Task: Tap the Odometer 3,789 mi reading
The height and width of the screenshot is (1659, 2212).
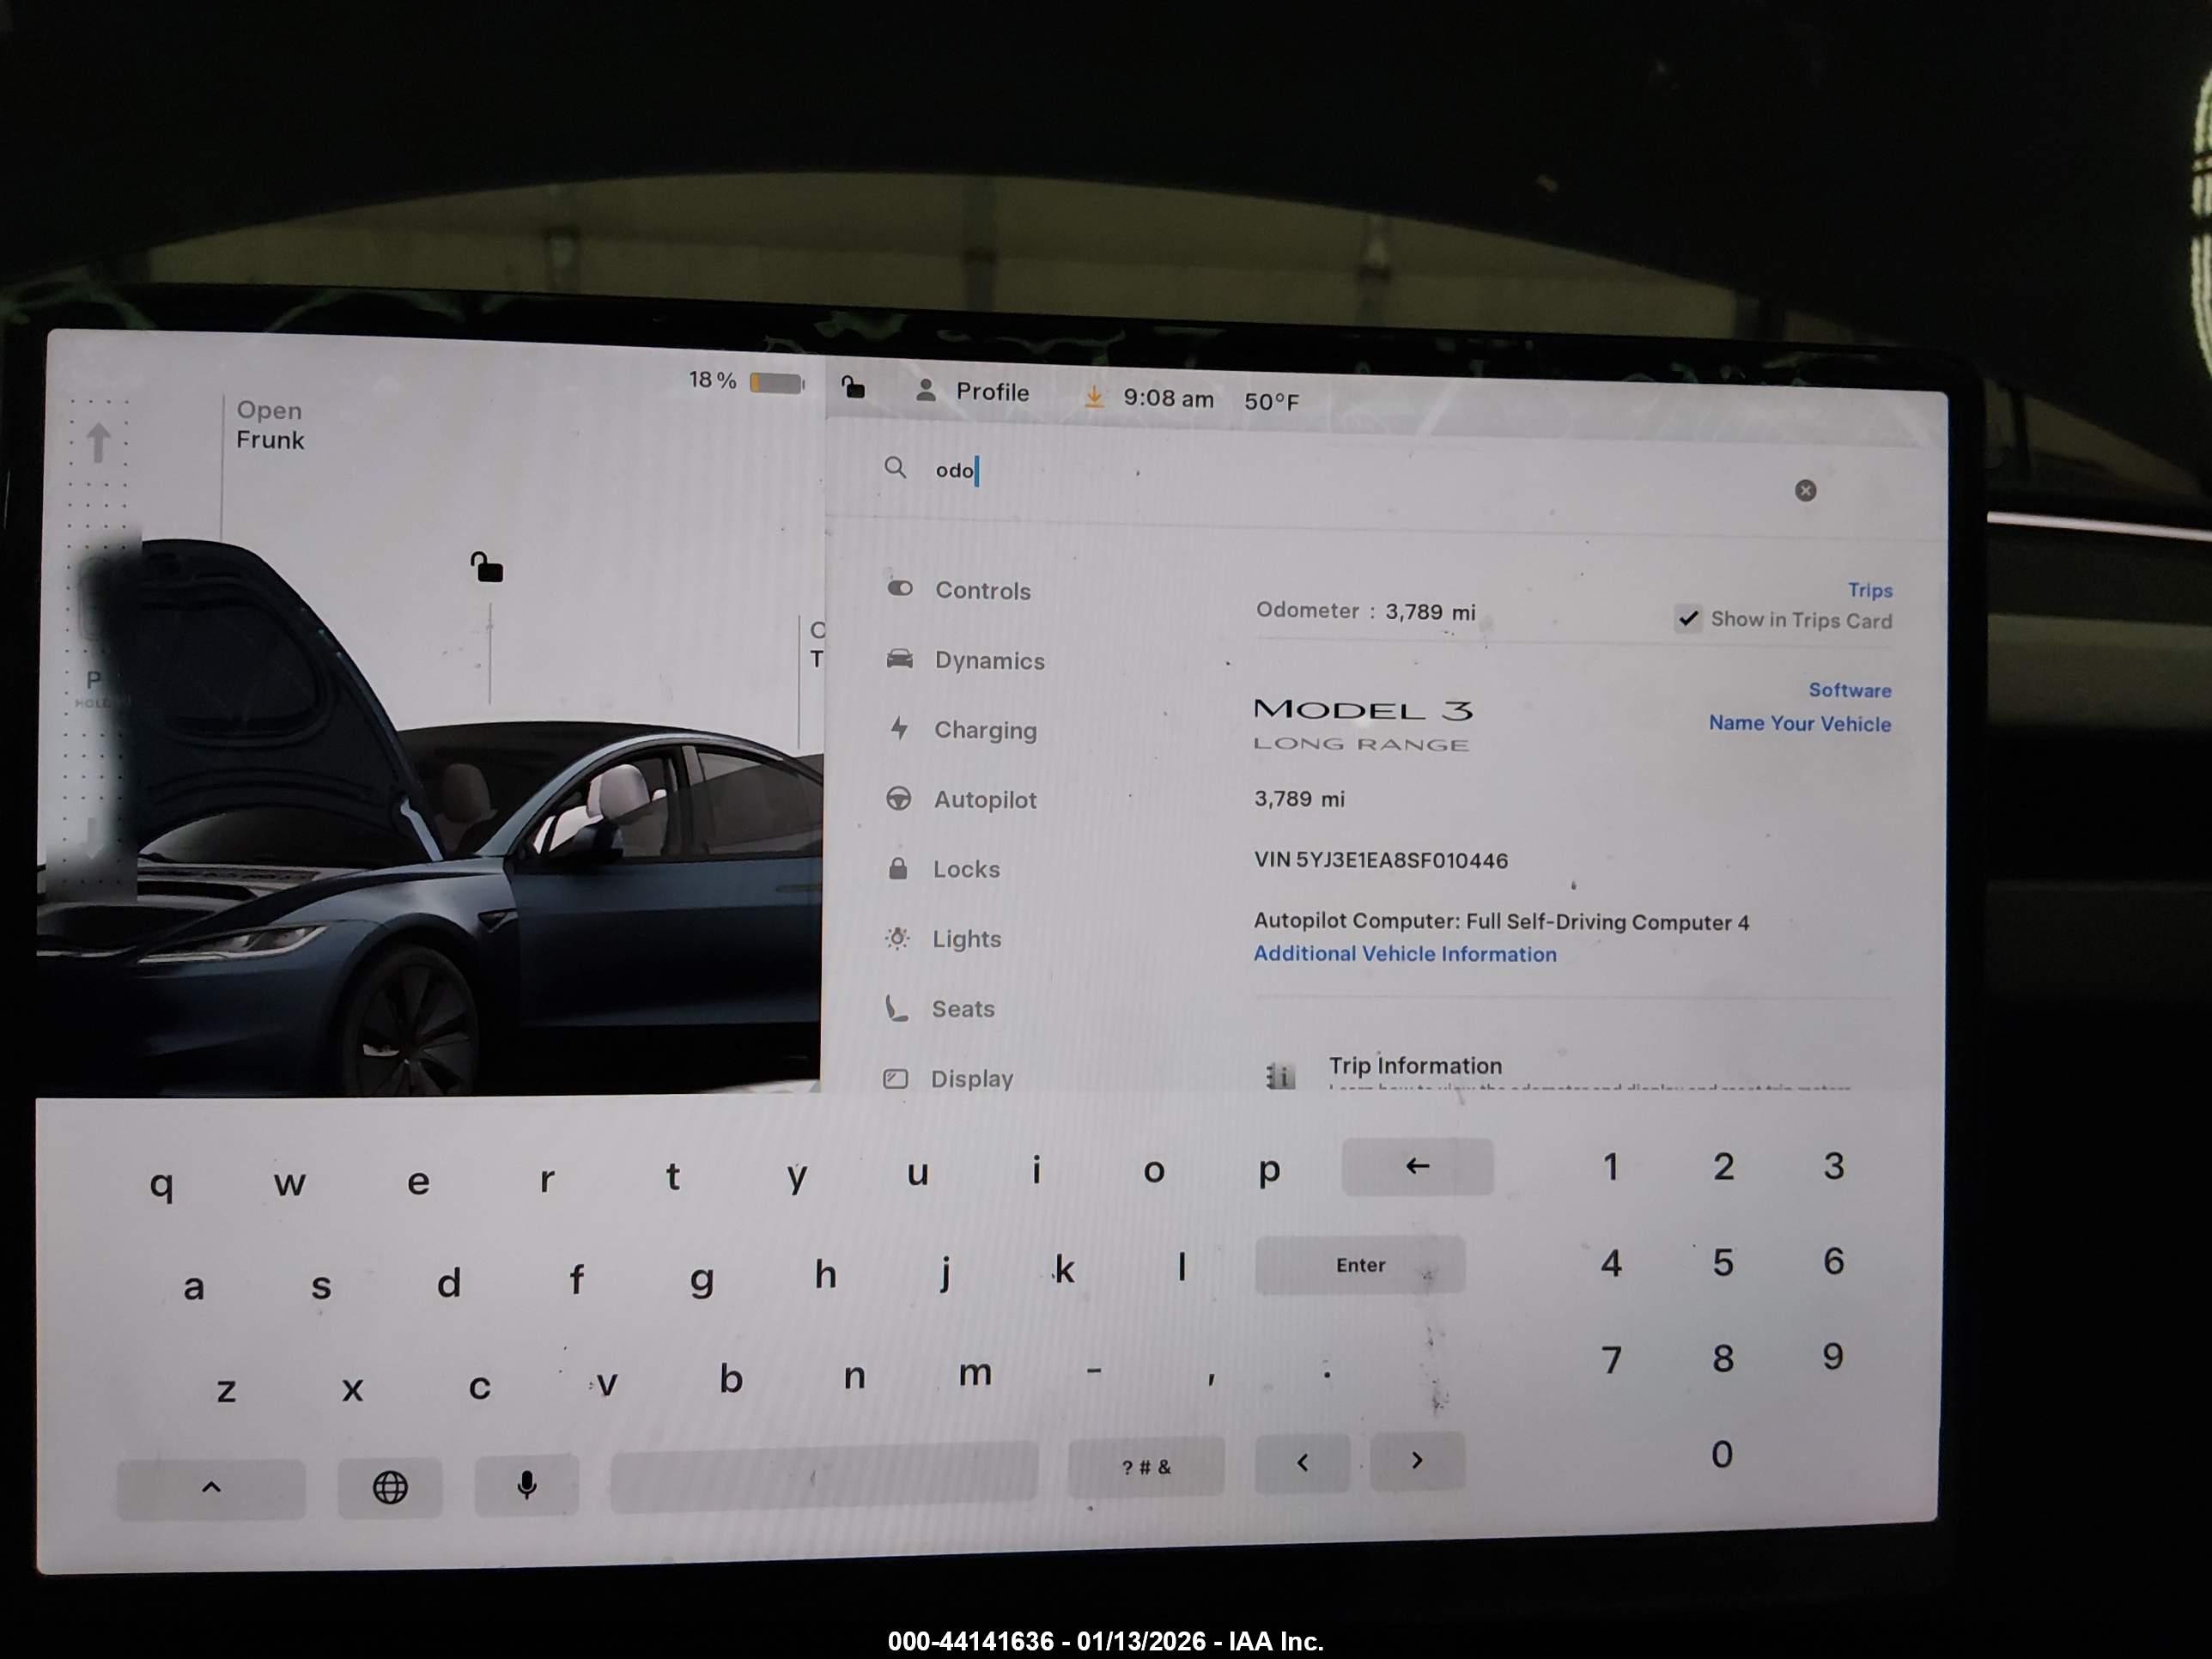Action: click(1366, 611)
